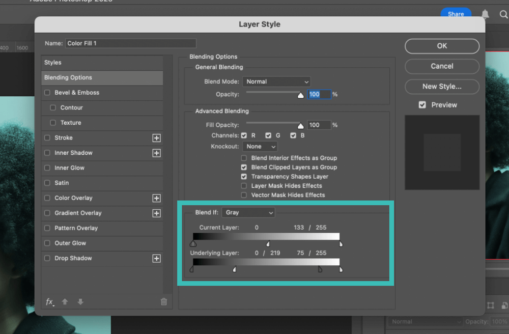The height and width of the screenshot is (334, 509).
Task: Click Underlying Layer black handle at 0
Action: pos(192,269)
